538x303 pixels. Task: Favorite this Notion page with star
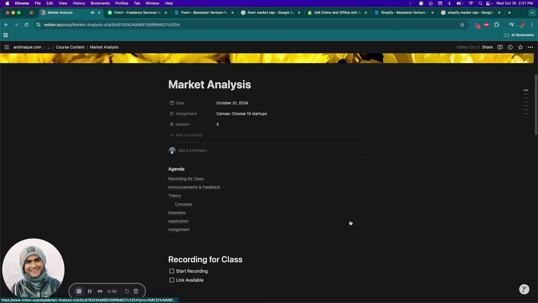click(x=520, y=47)
